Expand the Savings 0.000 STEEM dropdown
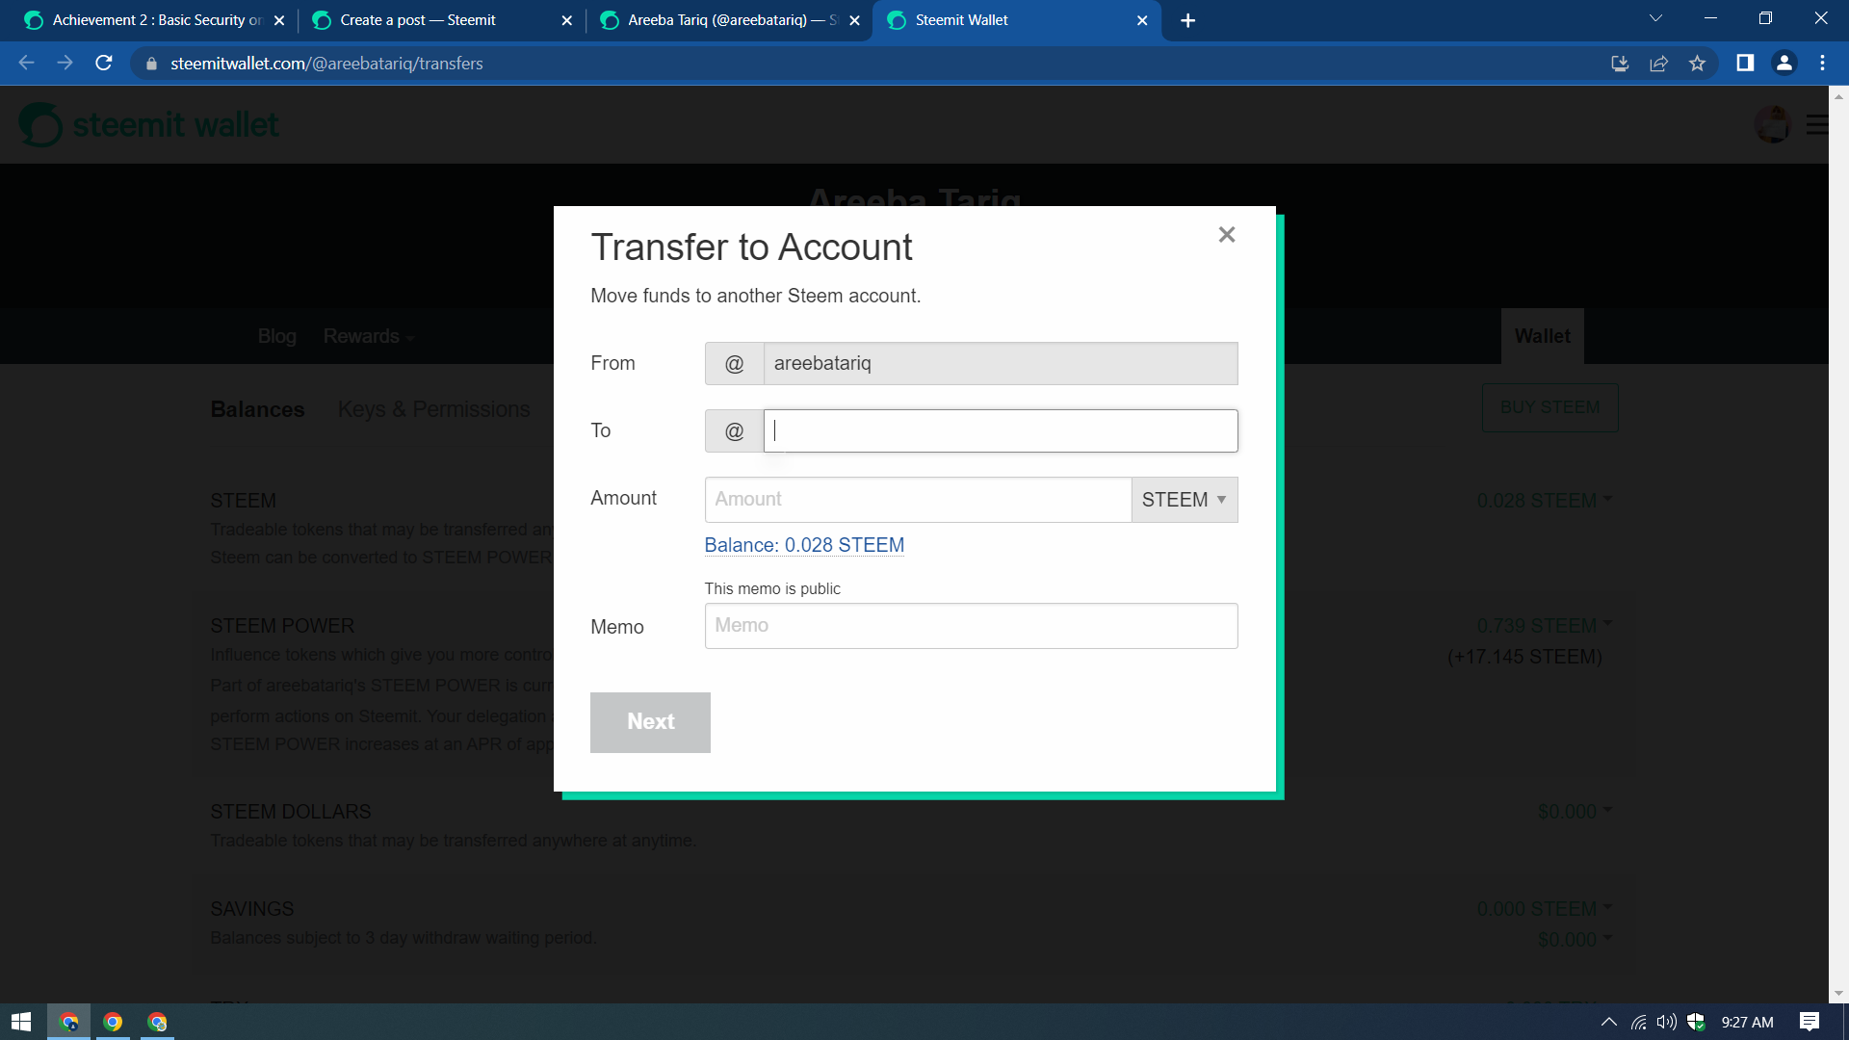Image resolution: width=1849 pixels, height=1040 pixels. coord(1544,909)
